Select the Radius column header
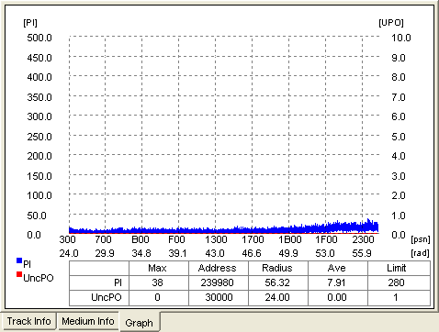 point(277,268)
